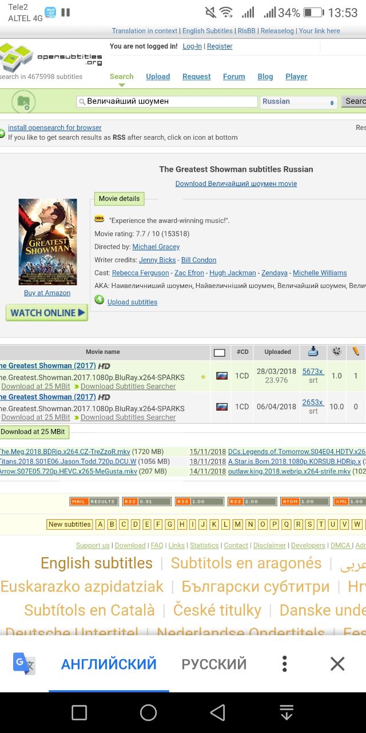Screen dimensions: 366x733
Task: Open the translate bar three-dot menu
Action: point(284,664)
